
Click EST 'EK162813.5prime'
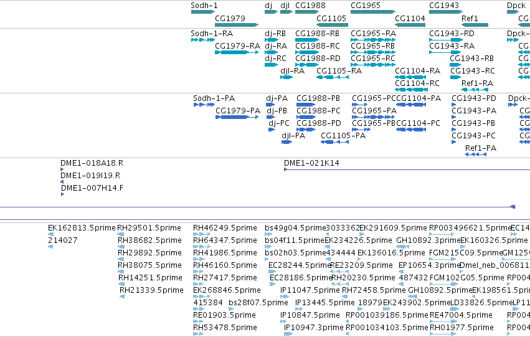click(82, 228)
